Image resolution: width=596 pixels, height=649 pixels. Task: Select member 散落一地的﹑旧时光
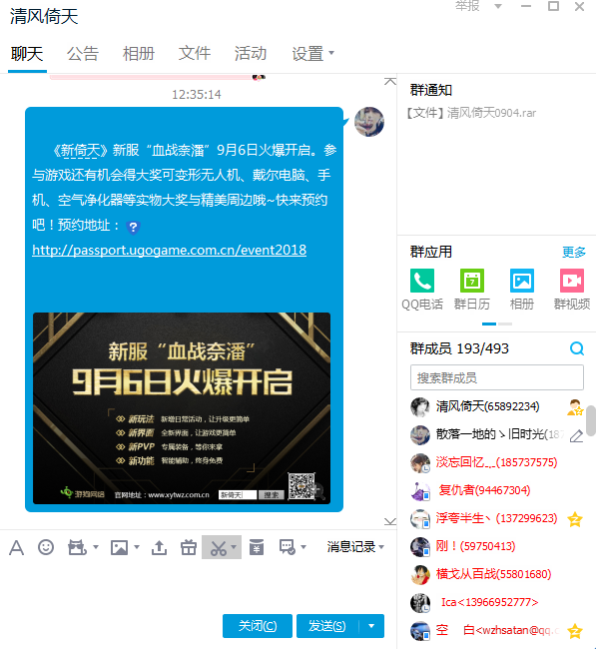[x=497, y=435]
